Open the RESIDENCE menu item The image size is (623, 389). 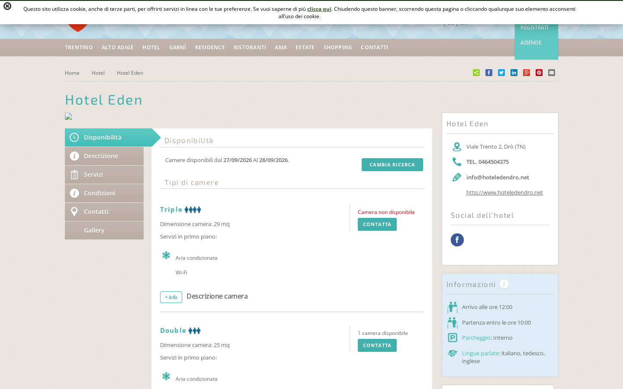tap(210, 48)
